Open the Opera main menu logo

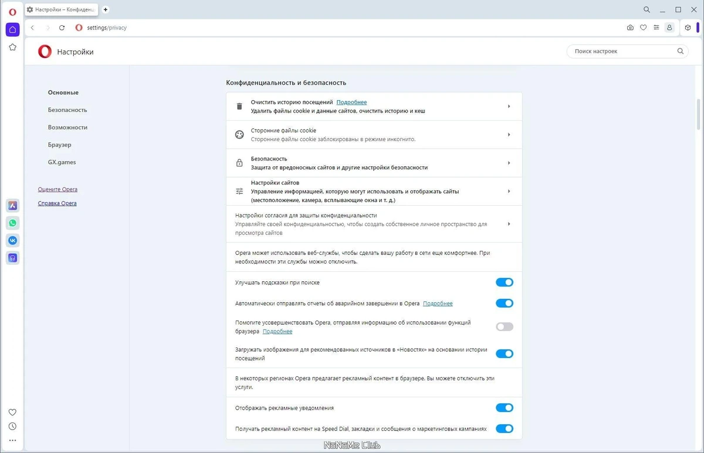[x=12, y=12]
